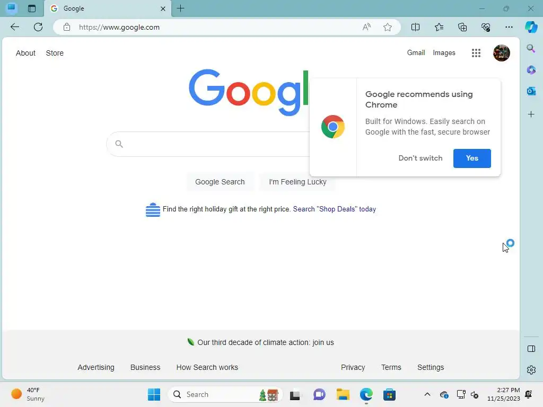Click the browser back arrow
The height and width of the screenshot is (407, 543).
coord(14,27)
